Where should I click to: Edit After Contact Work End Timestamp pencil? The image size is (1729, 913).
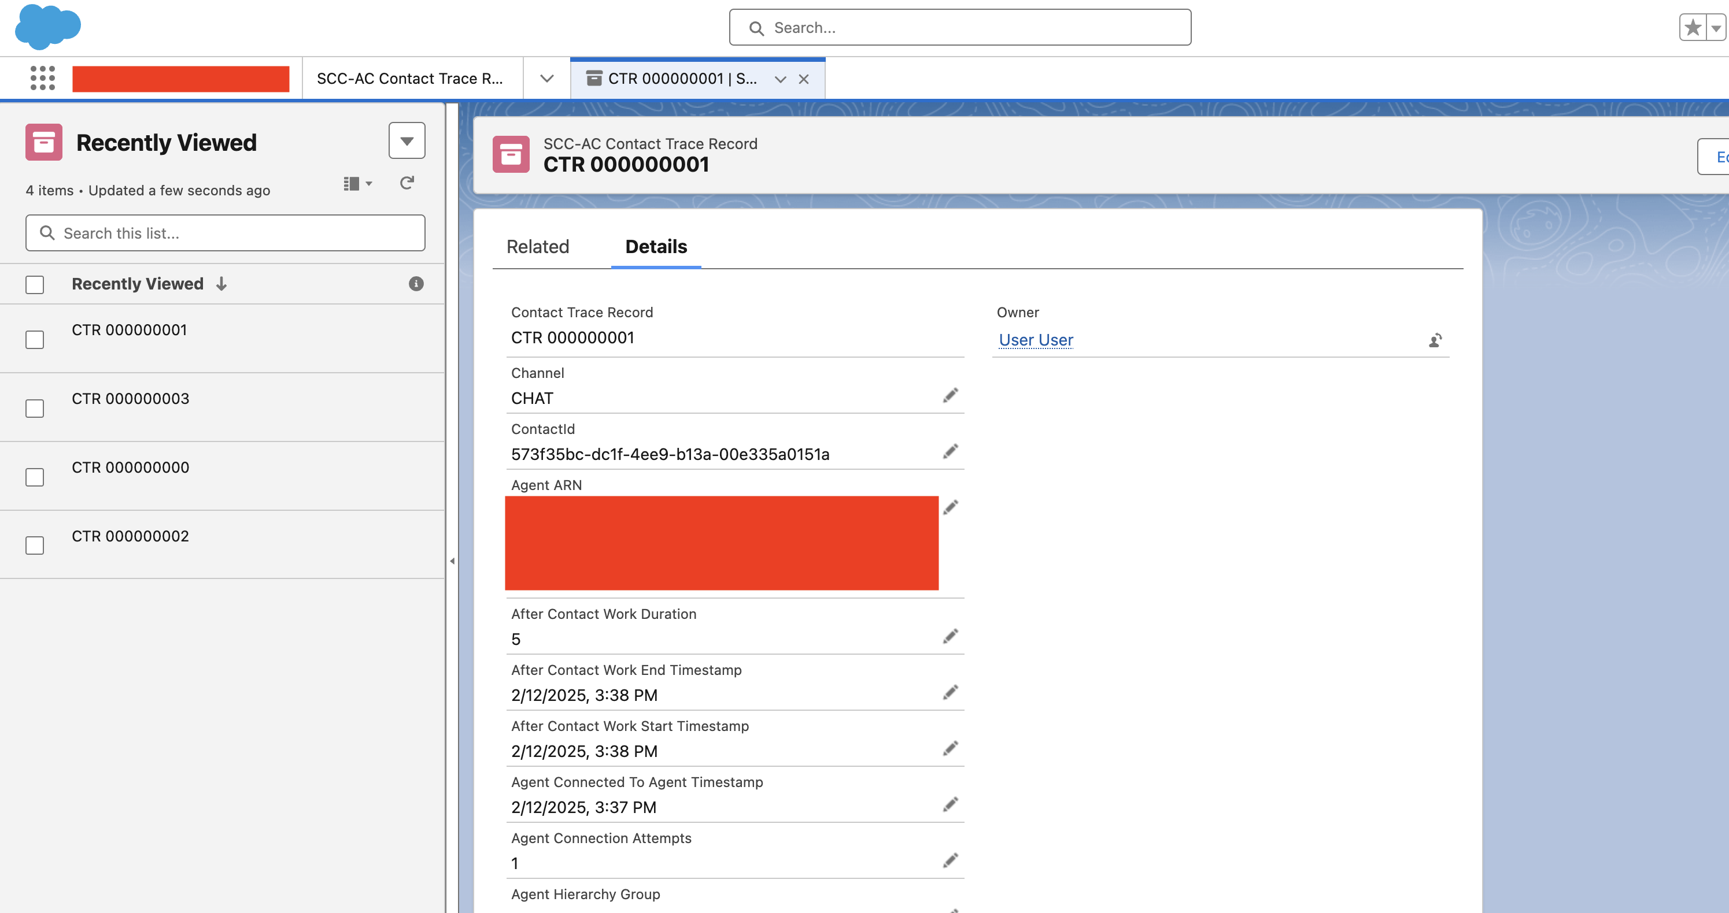tap(950, 692)
